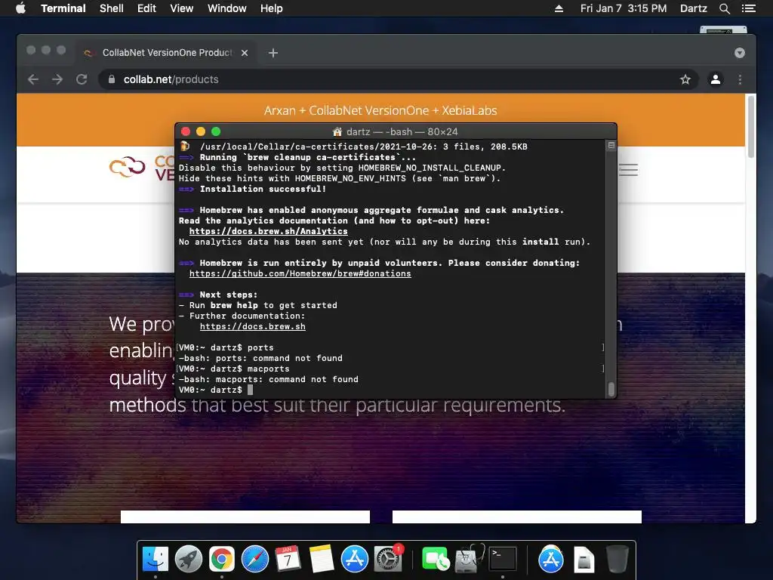Click the Dartz user name in menu bar

pos(693,8)
